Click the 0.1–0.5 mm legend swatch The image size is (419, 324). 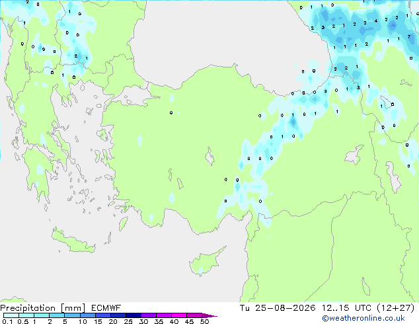(11, 315)
